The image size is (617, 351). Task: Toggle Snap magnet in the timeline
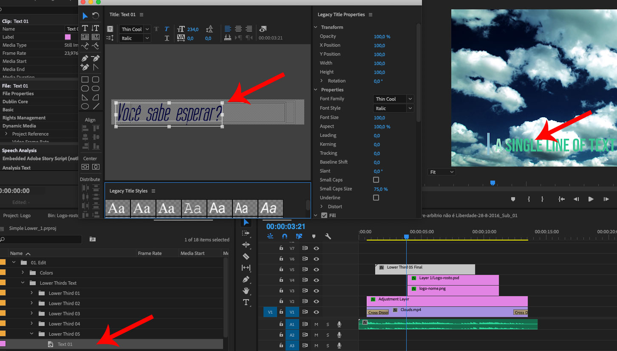[x=285, y=236]
